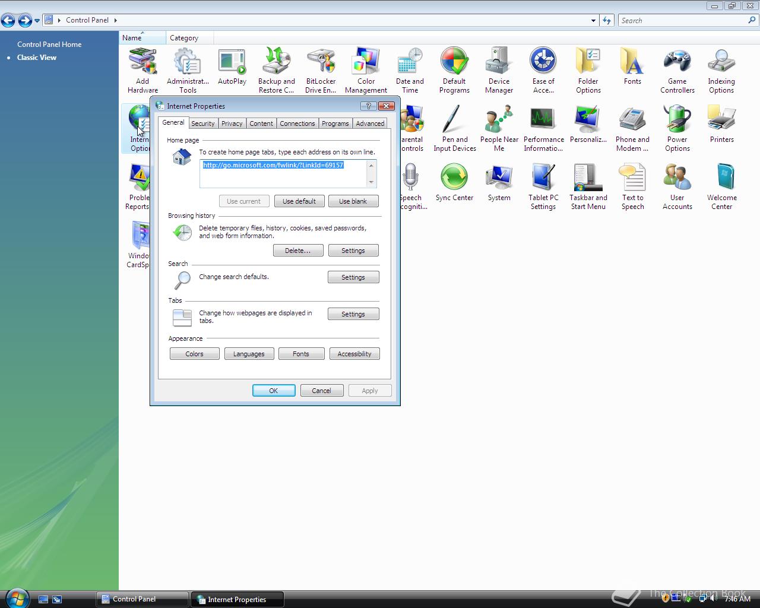Open Taskbar and Start Menu icon
The image size is (760, 608).
tap(588, 186)
